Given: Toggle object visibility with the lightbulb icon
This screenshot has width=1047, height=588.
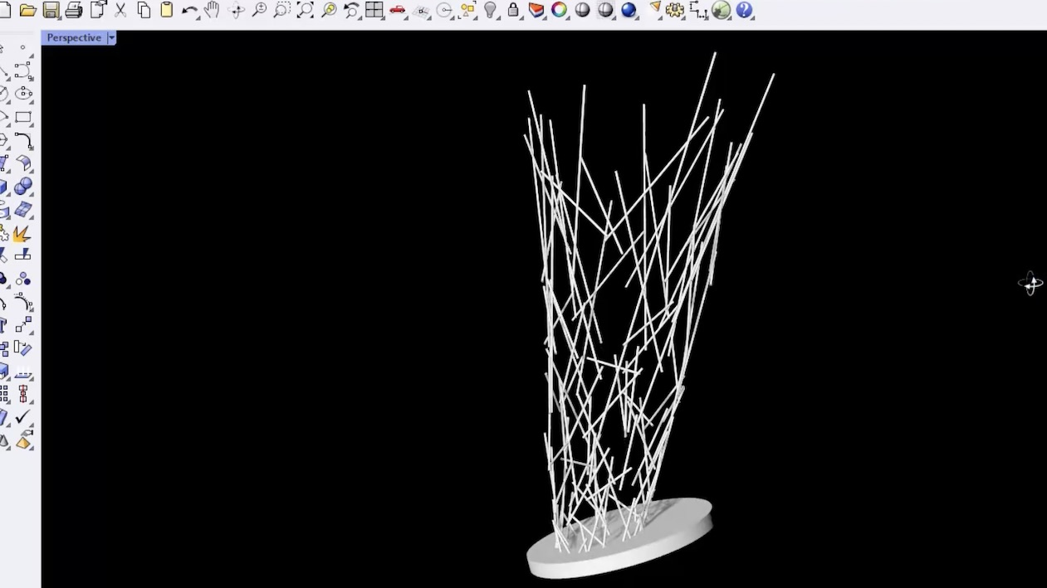Looking at the screenshot, I should [x=491, y=11].
